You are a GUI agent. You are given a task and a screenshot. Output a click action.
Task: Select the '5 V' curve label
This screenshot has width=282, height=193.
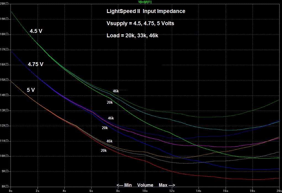[x=31, y=90]
